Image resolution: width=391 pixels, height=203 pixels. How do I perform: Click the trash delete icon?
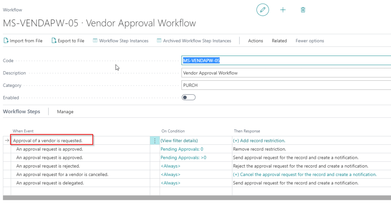[x=303, y=10]
